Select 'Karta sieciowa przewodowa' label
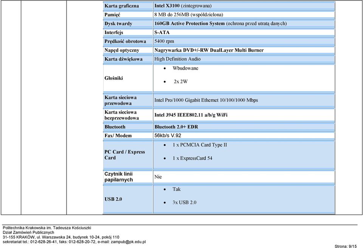The image size is (363, 248). point(120,100)
